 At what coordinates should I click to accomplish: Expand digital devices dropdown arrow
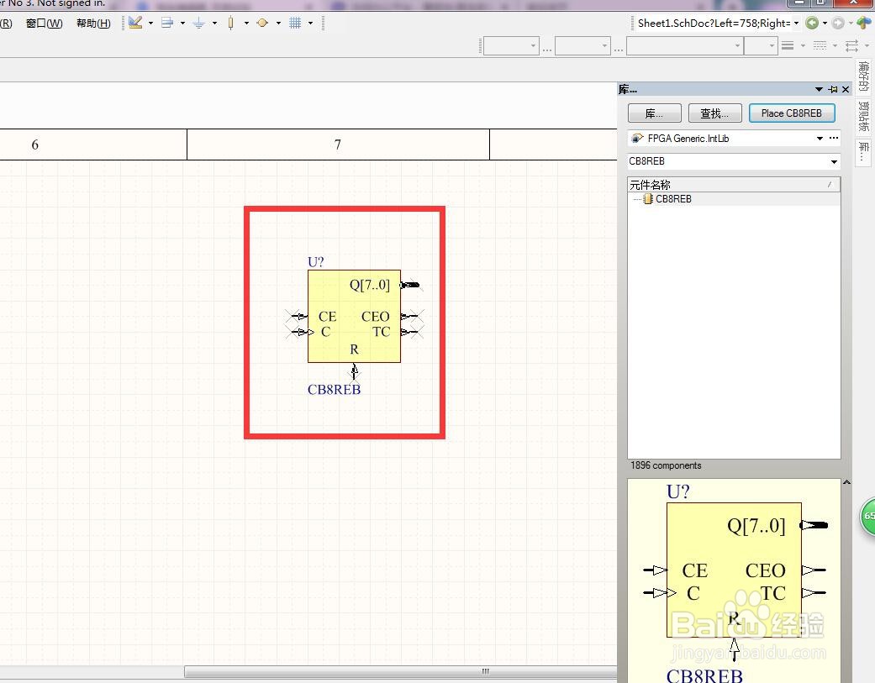tap(246, 24)
